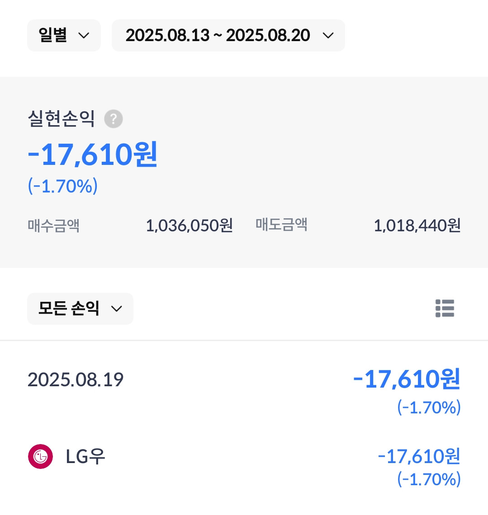Tap the 1,018,440원 sell amount
This screenshot has width=488, height=515.
click(417, 225)
